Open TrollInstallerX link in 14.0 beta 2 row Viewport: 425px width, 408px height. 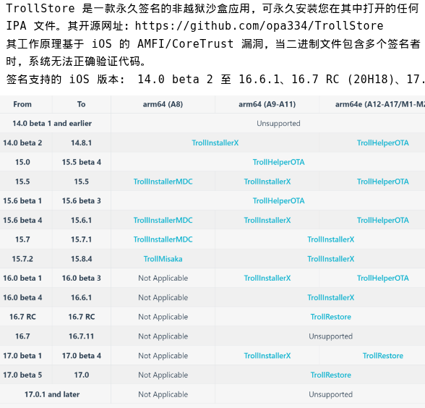pyautogui.click(x=215, y=143)
